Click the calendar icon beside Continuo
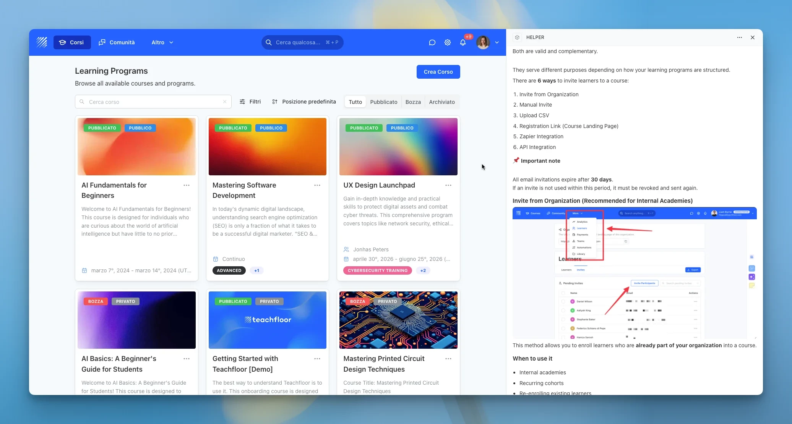This screenshot has height=424, width=792. click(x=216, y=259)
